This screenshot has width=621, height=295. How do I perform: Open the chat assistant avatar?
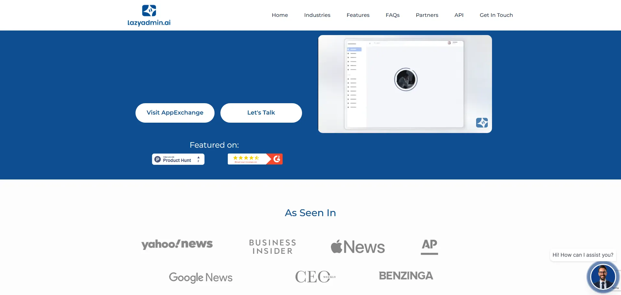[603, 277]
